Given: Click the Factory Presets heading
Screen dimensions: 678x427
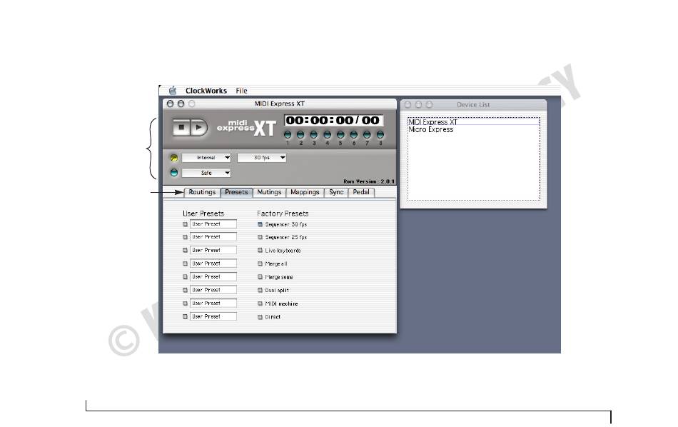Looking at the screenshot, I should [x=283, y=213].
